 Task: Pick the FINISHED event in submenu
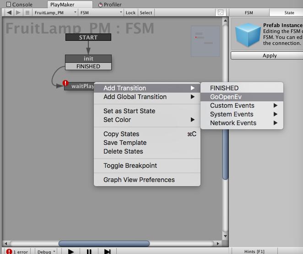click(242, 88)
